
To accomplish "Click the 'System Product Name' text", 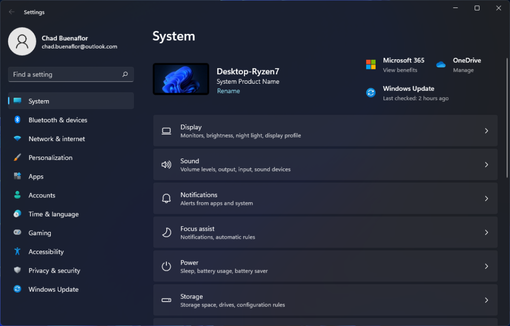I will point(248,81).
